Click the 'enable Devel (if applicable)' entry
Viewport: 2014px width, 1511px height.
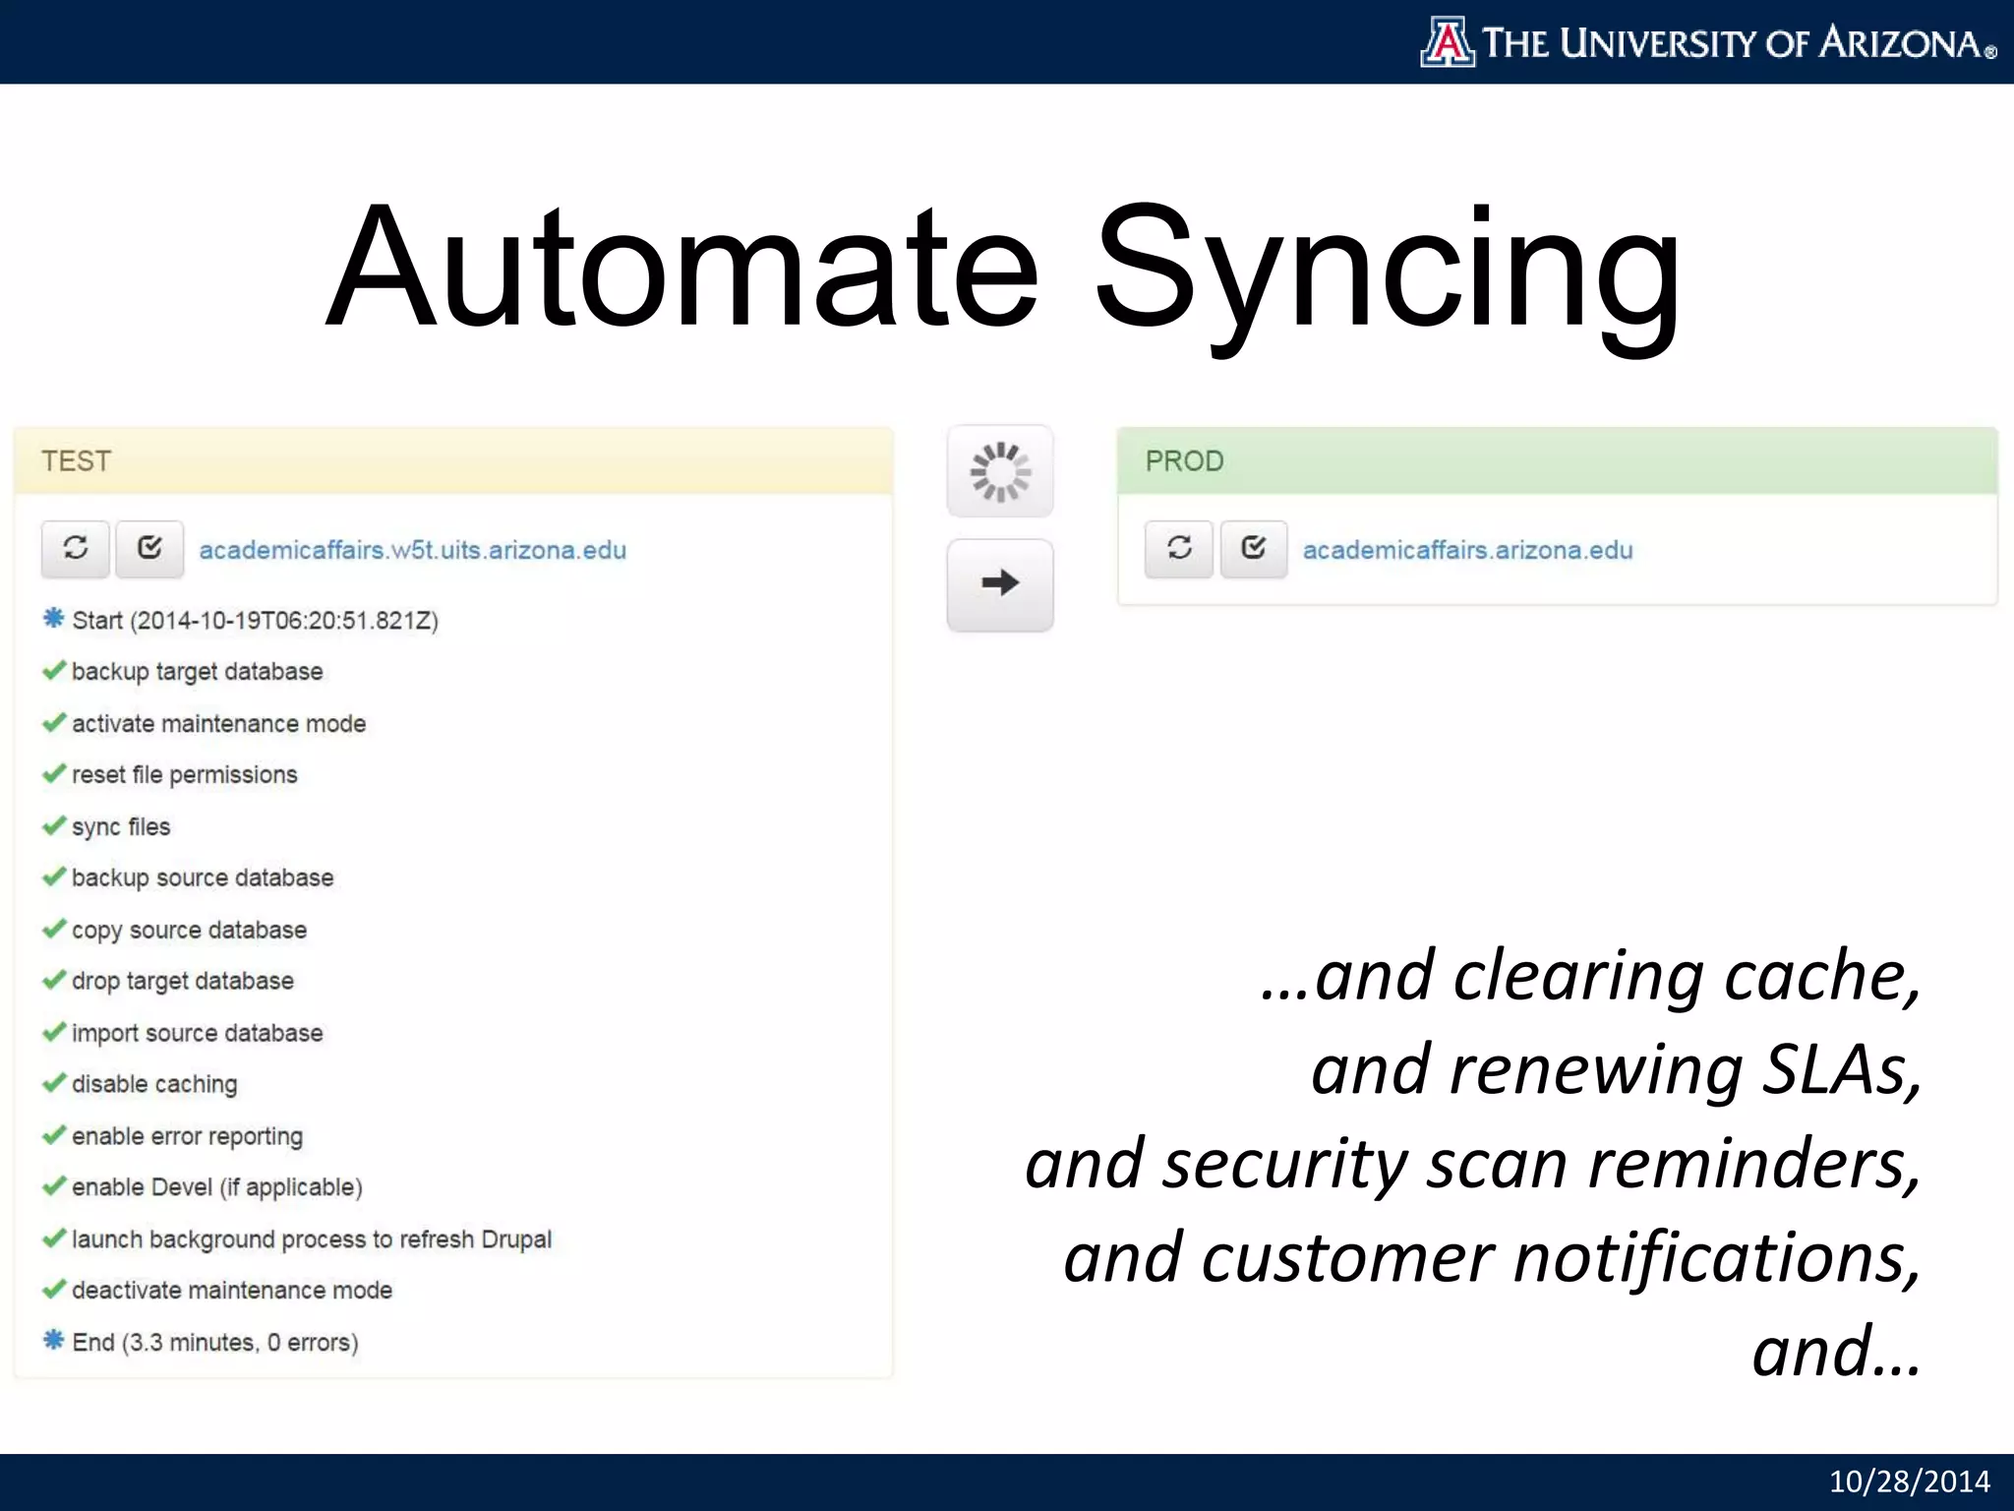(x=203, y=1187)
